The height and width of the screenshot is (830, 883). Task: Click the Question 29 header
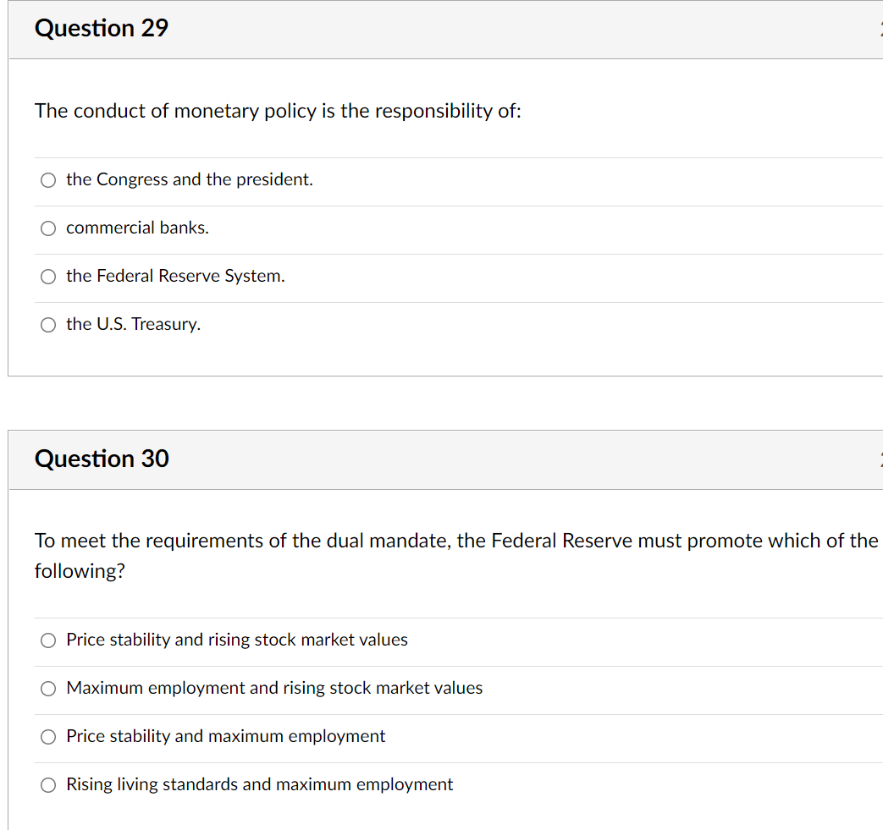pyautogui.click(x=101, y=28)
